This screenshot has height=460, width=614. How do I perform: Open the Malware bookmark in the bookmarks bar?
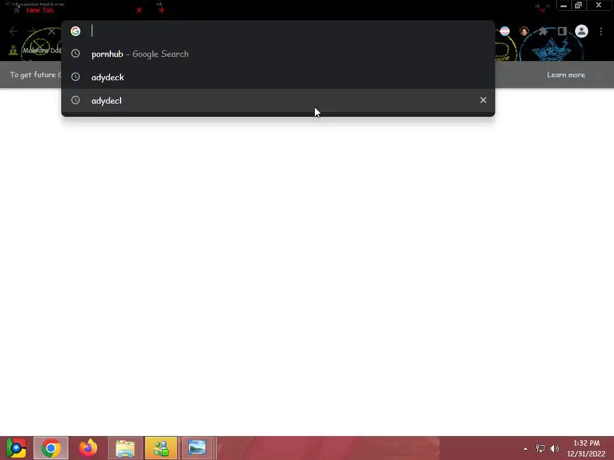[35, 50]
